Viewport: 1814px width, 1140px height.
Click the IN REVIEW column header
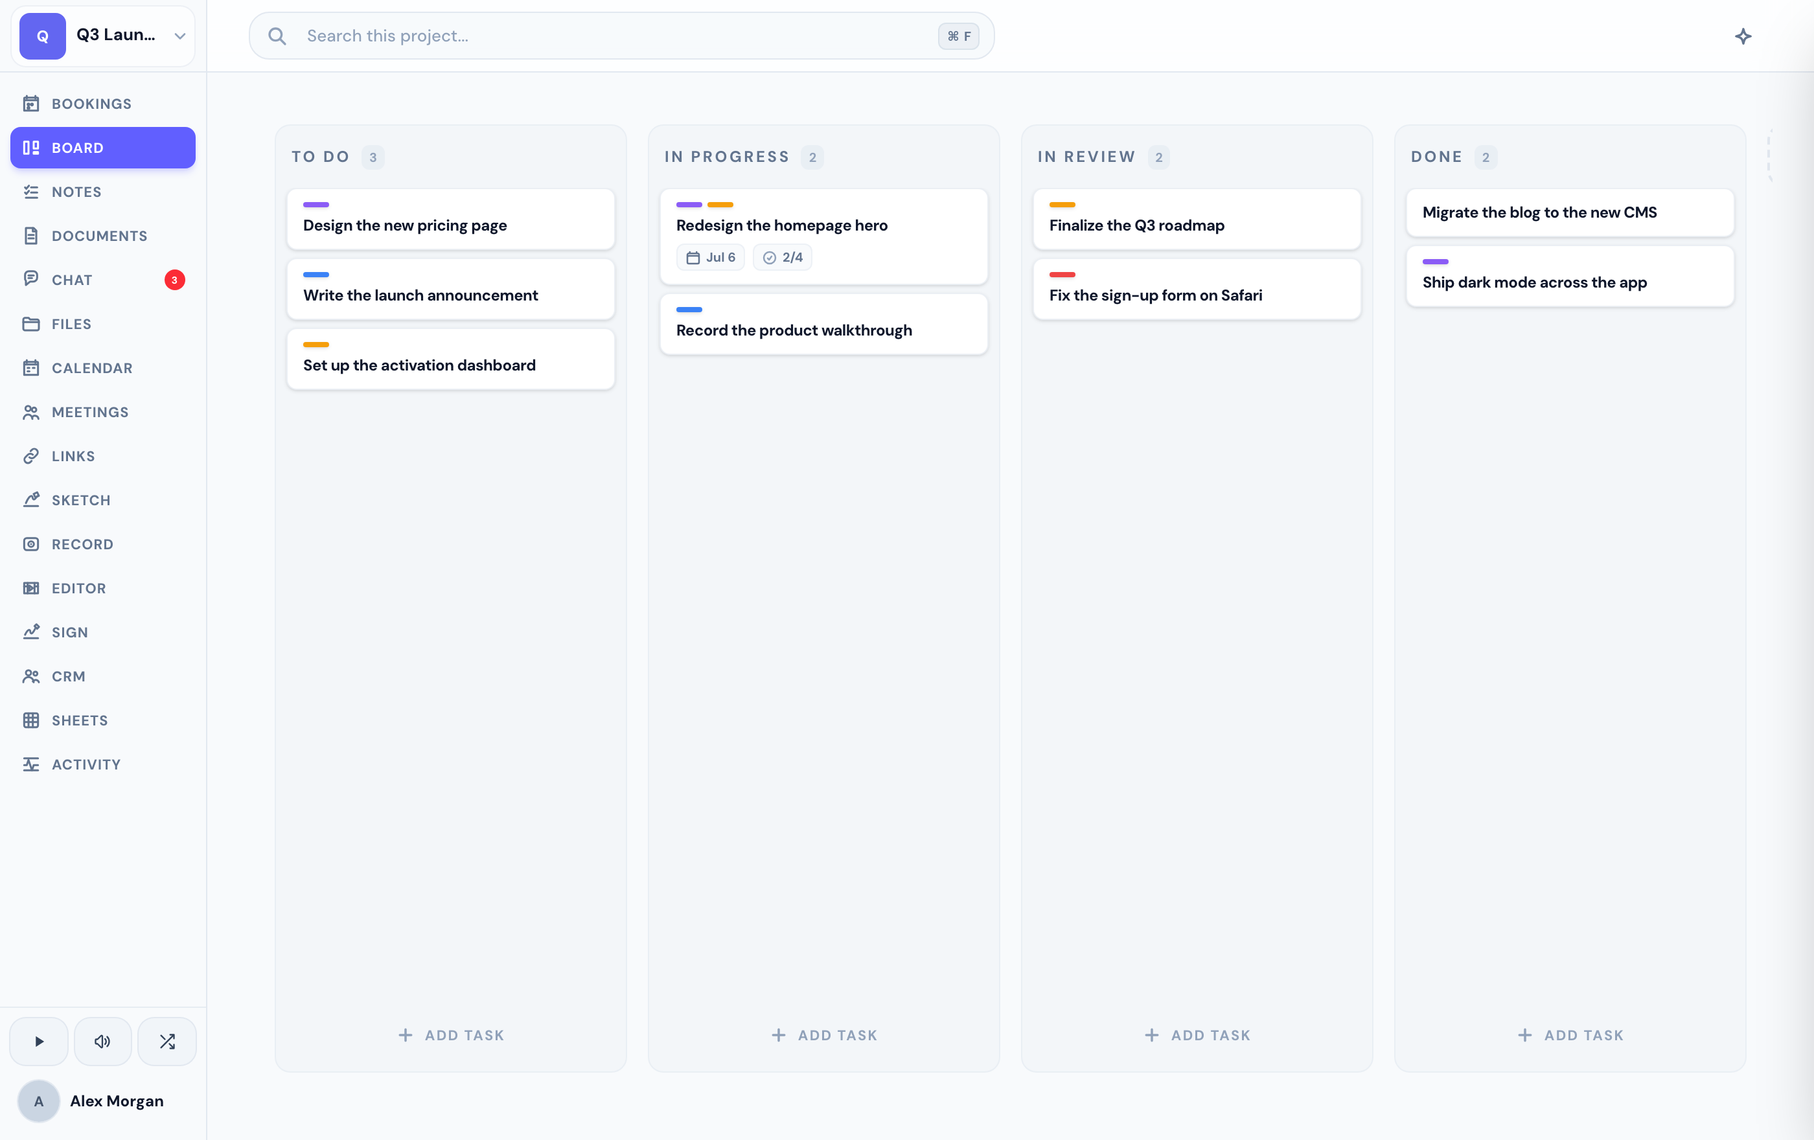(1086, 157)
